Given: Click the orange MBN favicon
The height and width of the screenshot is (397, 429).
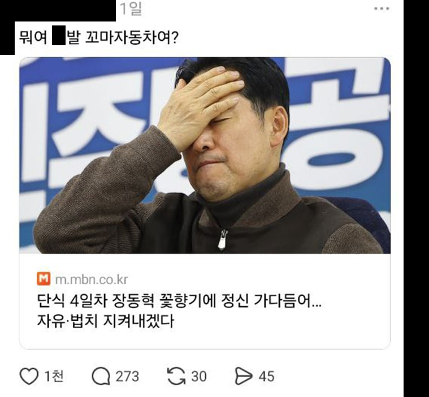Looking at the screenshot, I should coord(44,279).
